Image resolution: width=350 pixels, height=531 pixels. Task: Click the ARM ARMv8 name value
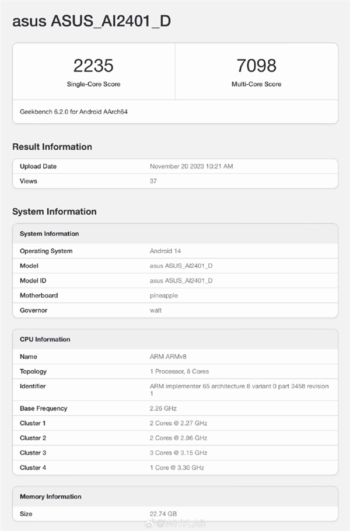pyautogui.click(x=167, y=357)
